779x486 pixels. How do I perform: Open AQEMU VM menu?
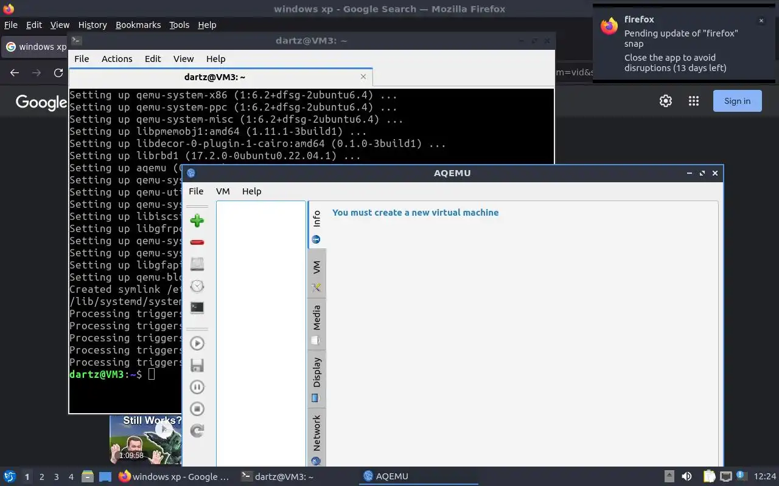223,191
